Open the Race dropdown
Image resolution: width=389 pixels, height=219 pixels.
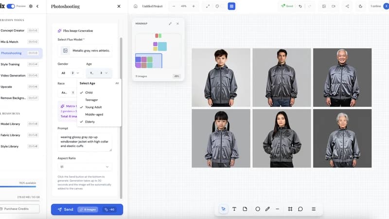tap(67, 92)
